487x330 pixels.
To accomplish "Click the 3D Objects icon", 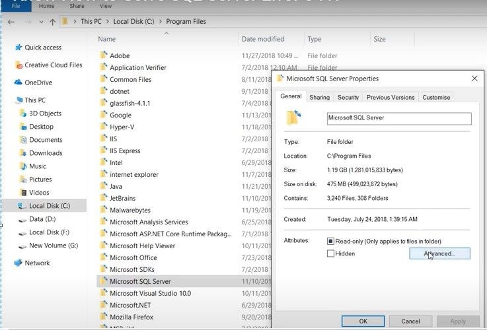I will click(23, 114).
